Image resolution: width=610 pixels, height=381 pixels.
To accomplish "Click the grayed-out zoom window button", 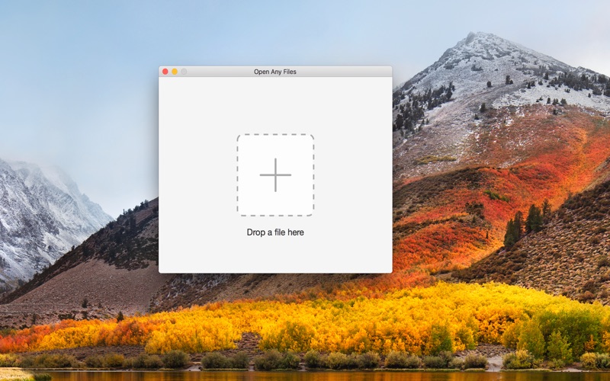I will [184, 72].
